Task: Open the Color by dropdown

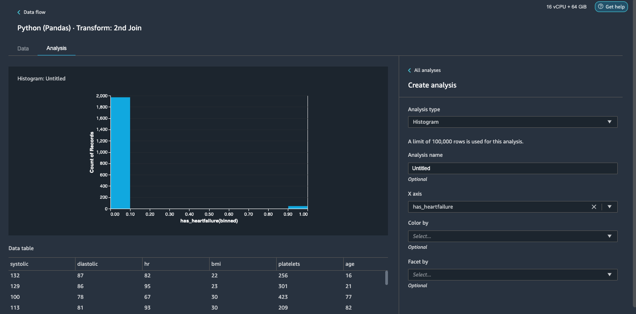Action: [512, 236]
